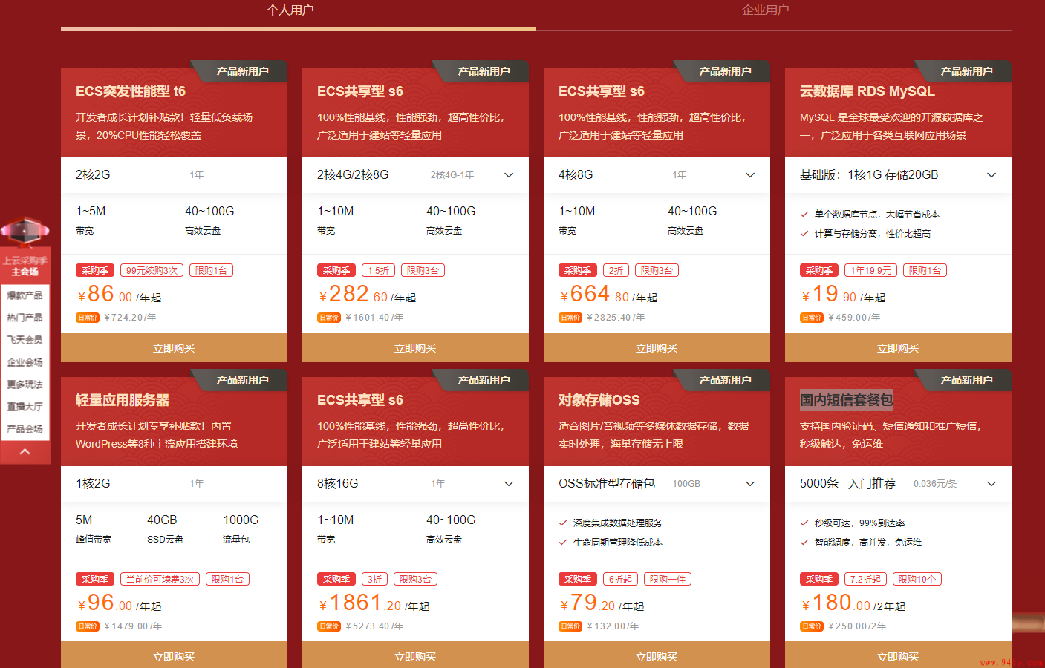This screenshot has height=668, width=1045.
Task: Click the 40GB SSD云盘 value
Action: [x=162, y=520]
